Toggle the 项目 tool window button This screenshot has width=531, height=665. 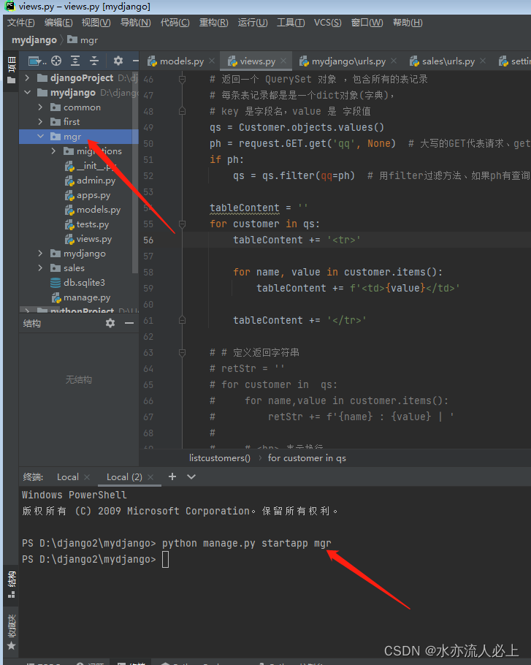[x=12, y=70]
